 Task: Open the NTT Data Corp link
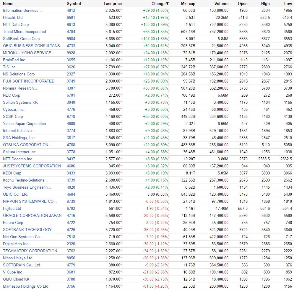[x=16, y=24]
